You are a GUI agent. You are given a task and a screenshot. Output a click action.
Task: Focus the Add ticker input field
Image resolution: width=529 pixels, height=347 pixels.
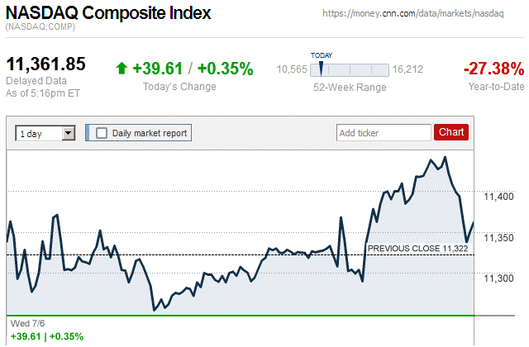click(384, 132)
